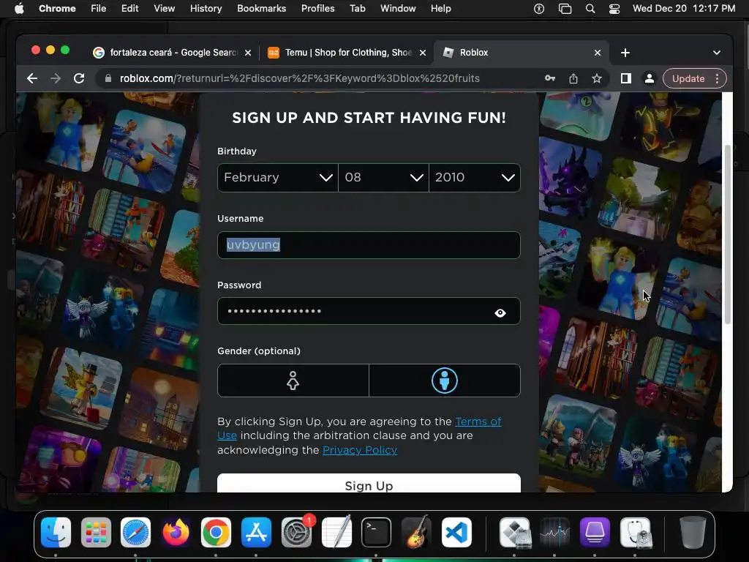Open the Terms of Use link

pos(359,428)
